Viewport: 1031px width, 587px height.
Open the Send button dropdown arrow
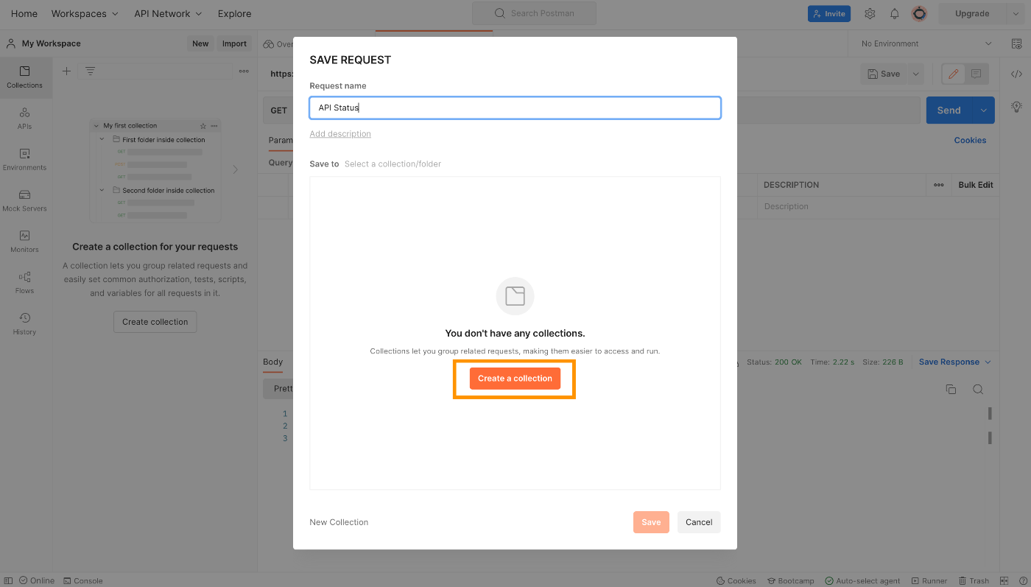984,110
